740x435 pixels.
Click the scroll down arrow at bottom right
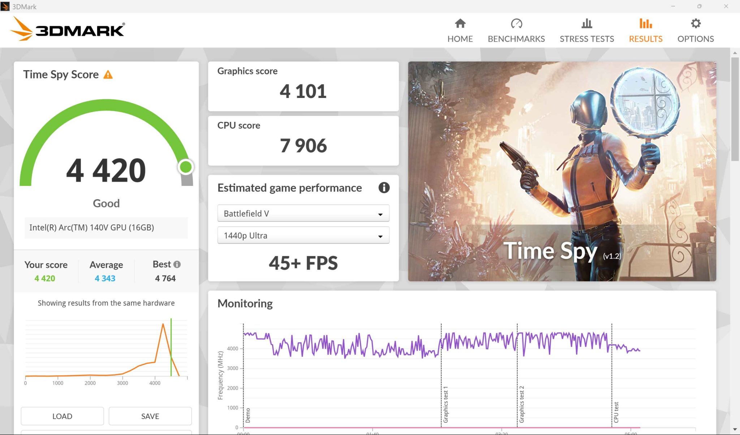point(735,430)
